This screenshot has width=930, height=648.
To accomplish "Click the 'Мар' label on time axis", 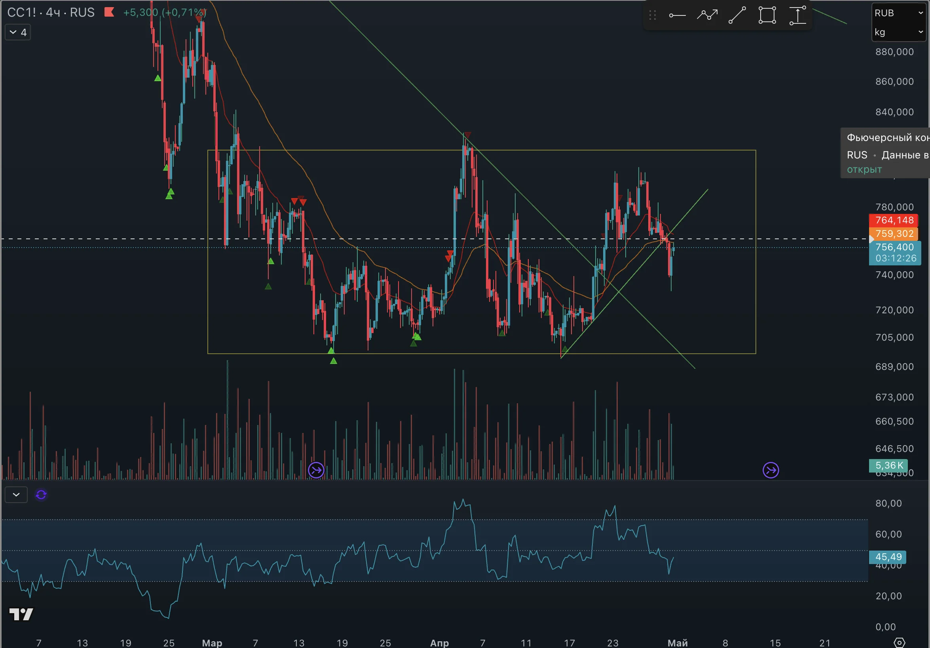I will [x=212, y=643].
